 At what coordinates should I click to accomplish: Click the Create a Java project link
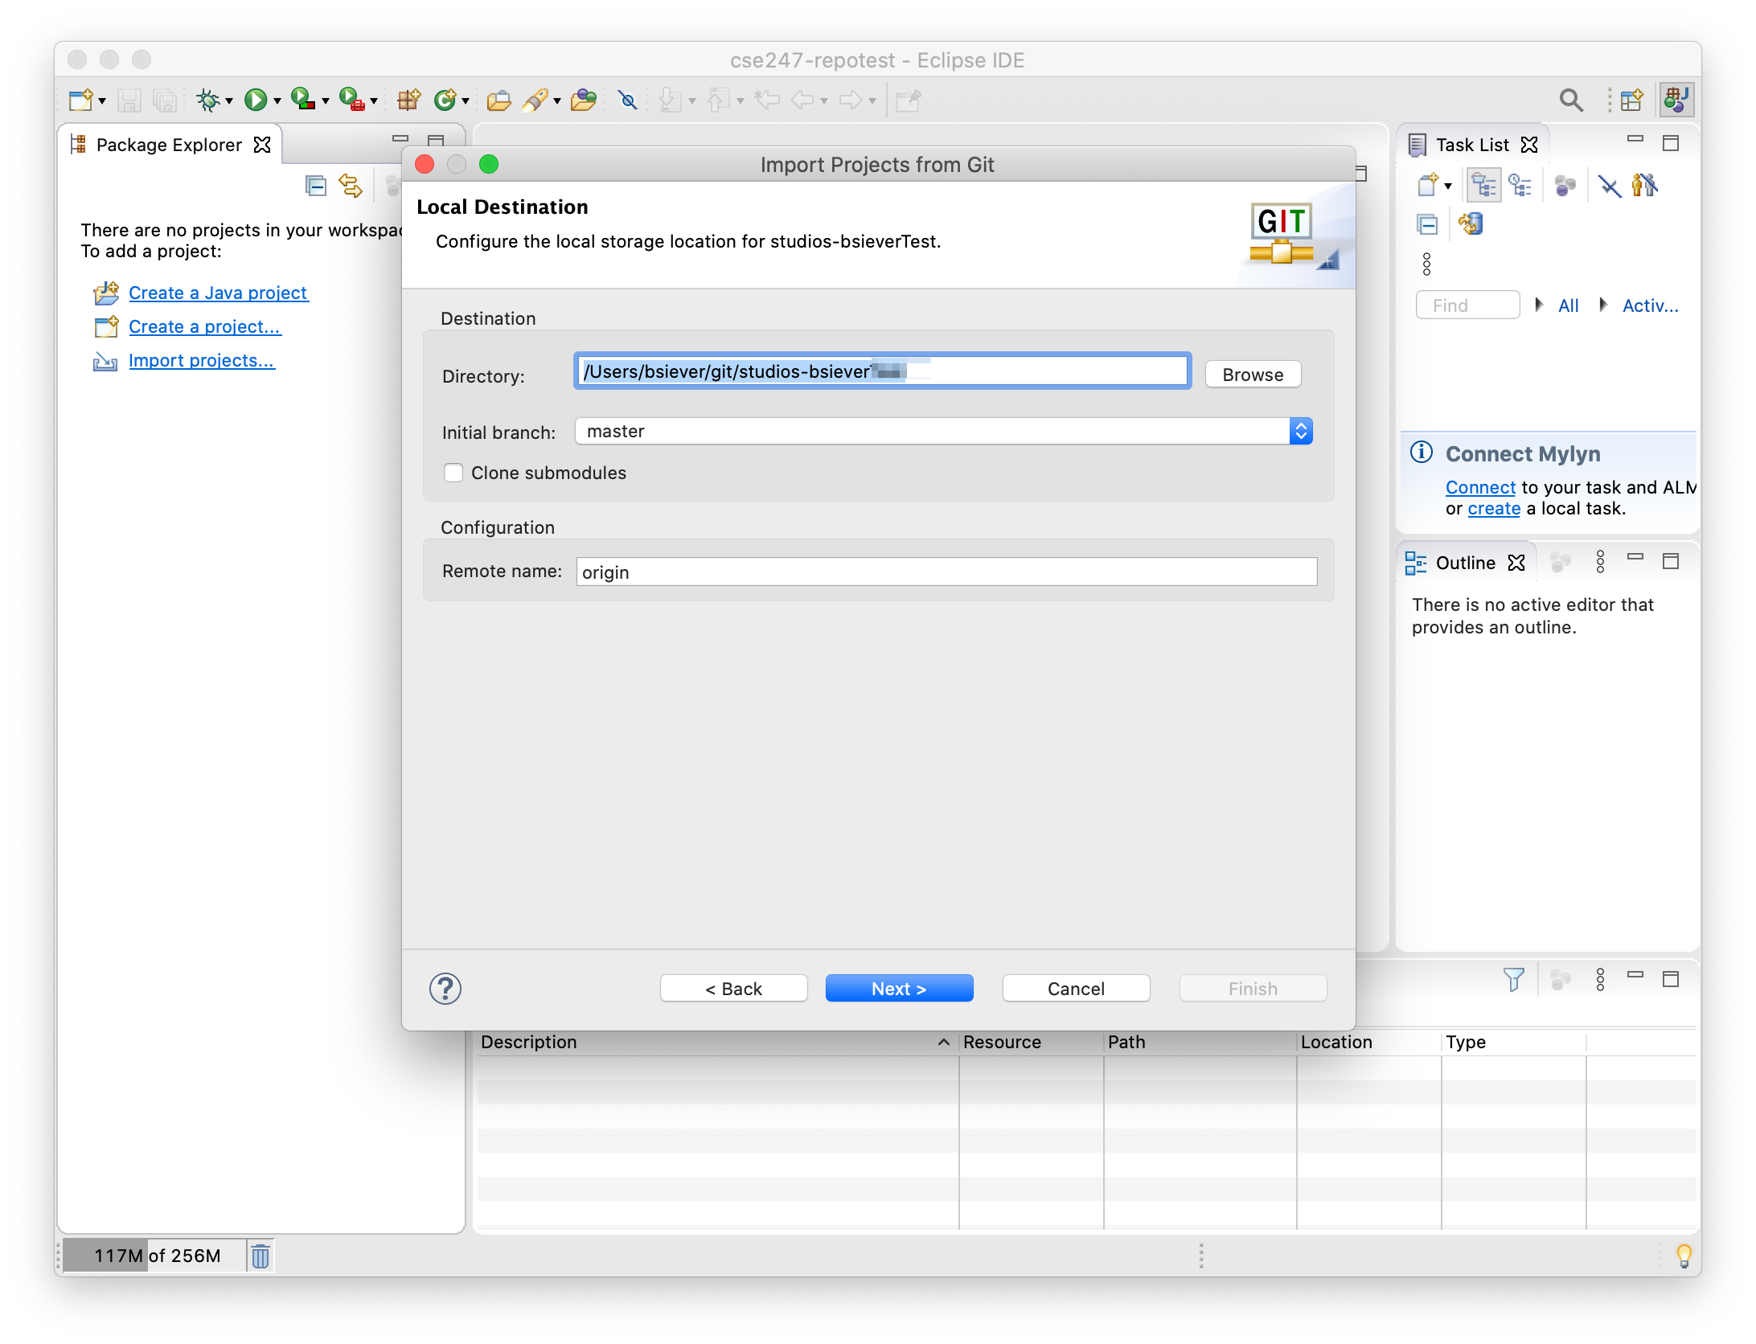[x=217, y=293]
